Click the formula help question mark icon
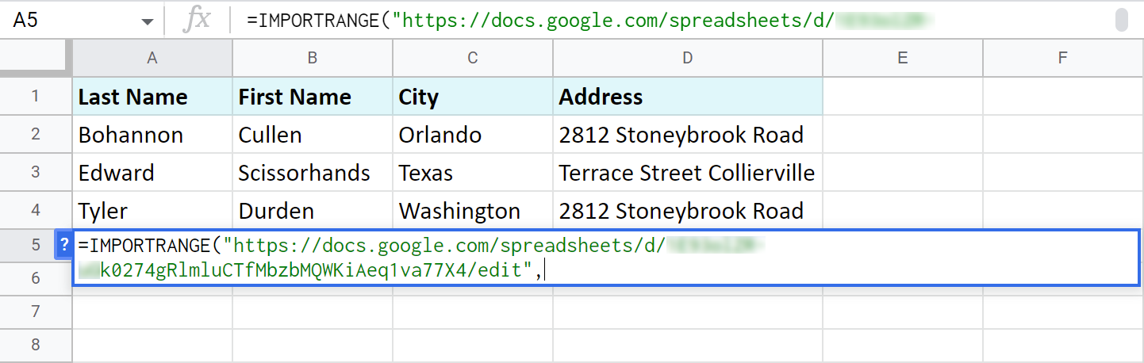 pos(63,245)
